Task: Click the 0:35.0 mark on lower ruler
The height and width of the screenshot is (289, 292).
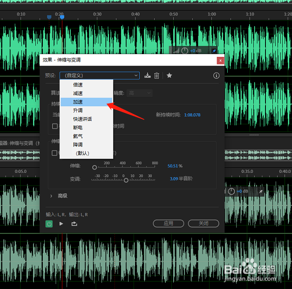Action: (x=247, y=171)
